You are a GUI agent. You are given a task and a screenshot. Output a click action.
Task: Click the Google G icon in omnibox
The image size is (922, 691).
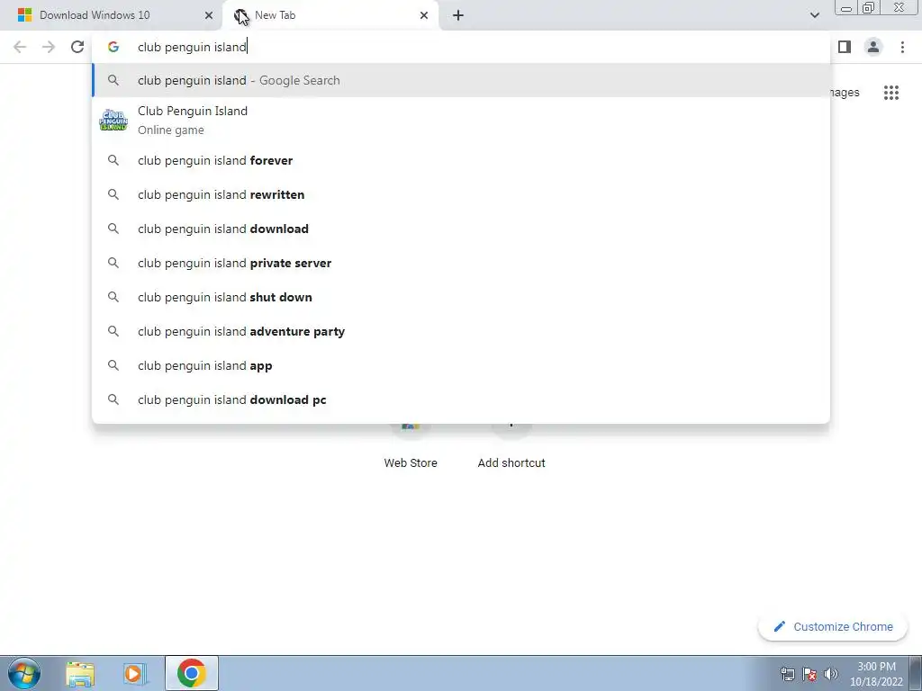click(x=113, y=47)
